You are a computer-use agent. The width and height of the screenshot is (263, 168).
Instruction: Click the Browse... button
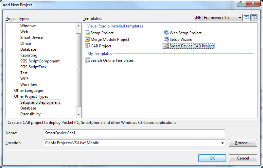pyautogui.click(x=243, y=143)
